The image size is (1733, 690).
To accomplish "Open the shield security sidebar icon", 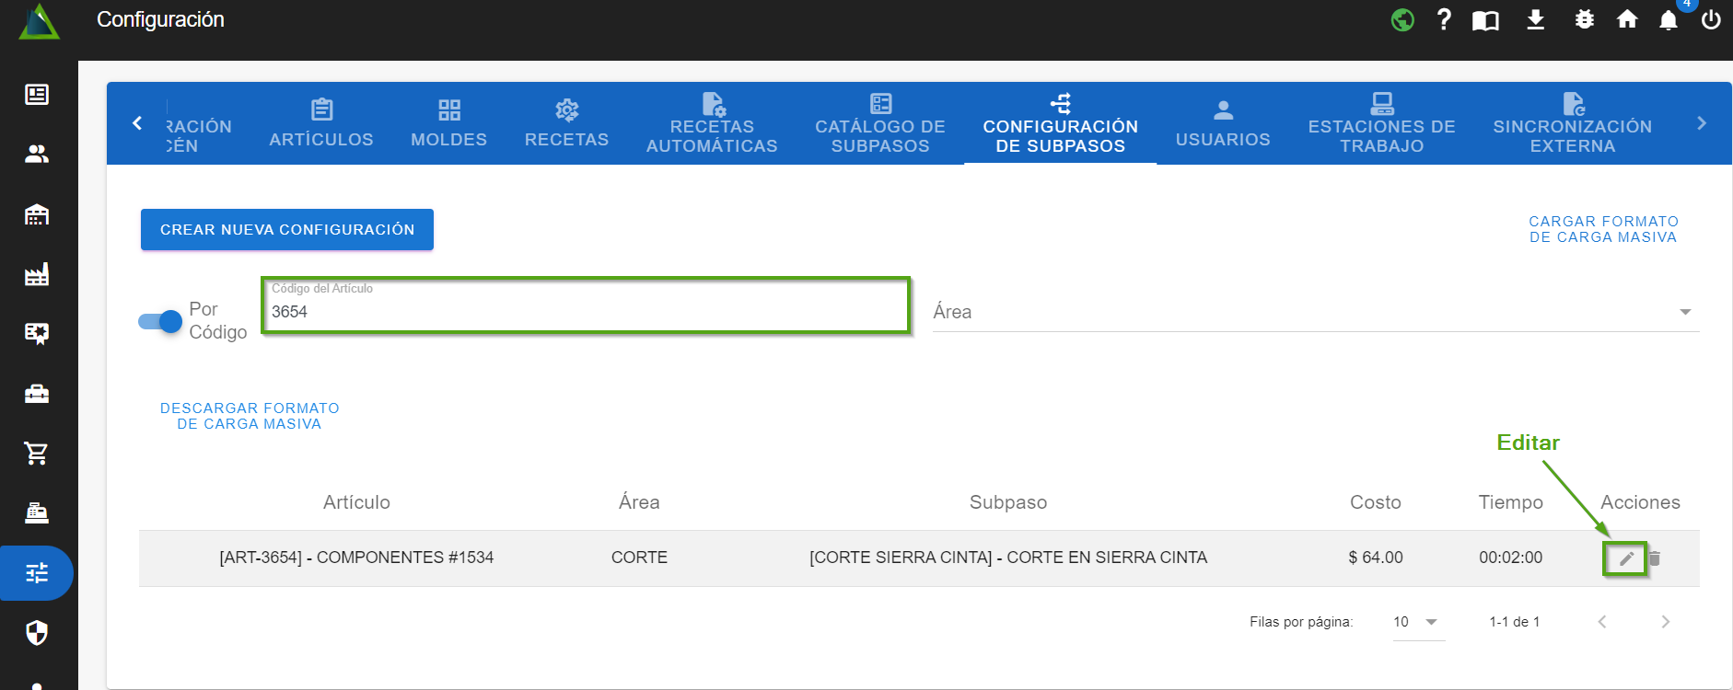I will click(x=37, y=632).
